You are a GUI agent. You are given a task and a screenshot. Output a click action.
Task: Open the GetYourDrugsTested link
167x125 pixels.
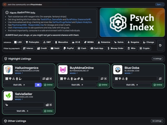[62, 22]
